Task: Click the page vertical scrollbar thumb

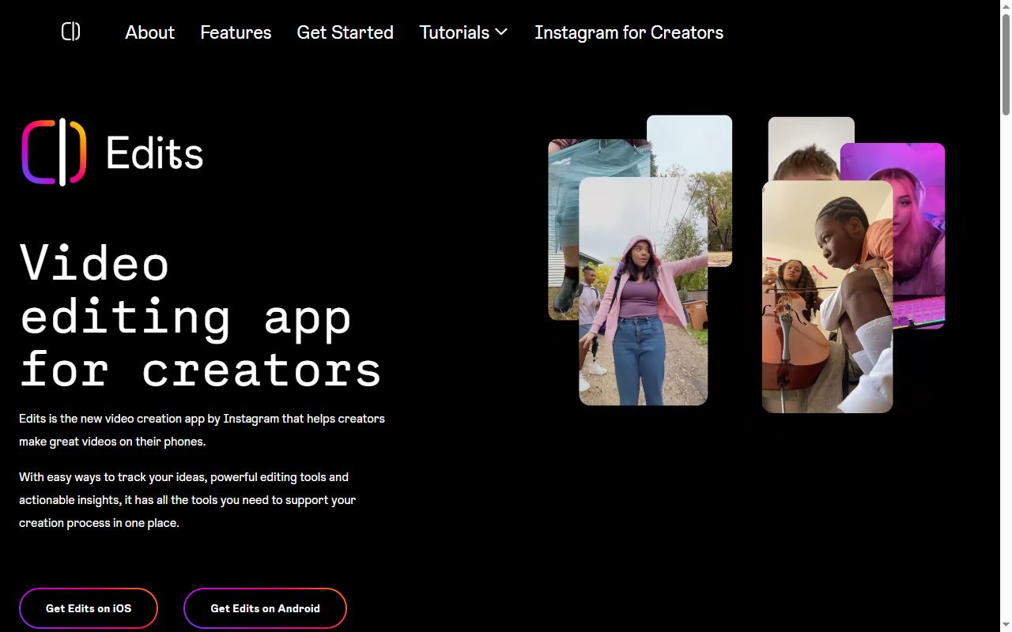Action: point(1006,65)
